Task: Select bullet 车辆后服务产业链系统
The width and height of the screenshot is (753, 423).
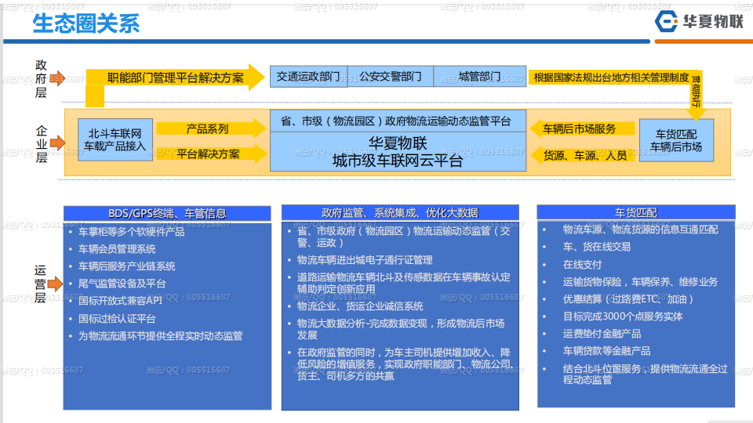Action: 127,266
